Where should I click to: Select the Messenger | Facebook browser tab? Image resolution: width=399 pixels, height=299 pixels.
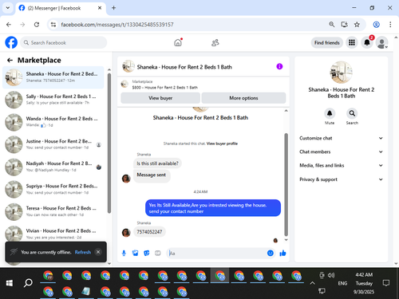[61, 8]
